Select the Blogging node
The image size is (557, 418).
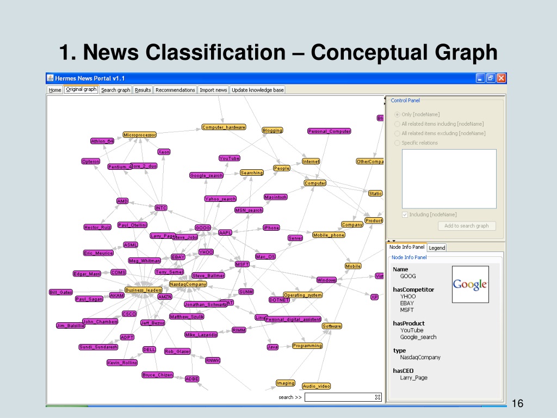click(273, 131)
